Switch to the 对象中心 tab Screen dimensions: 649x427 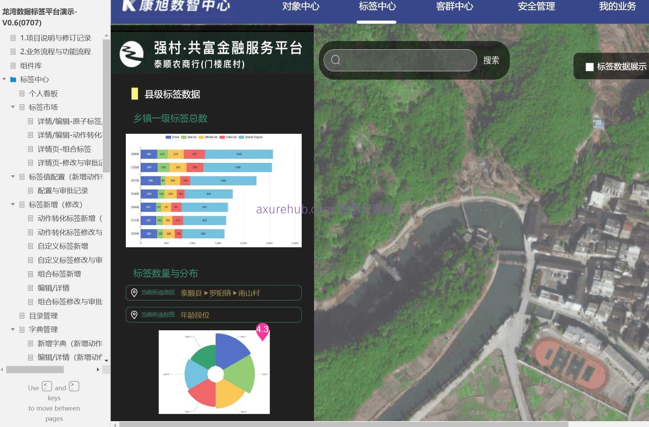click(x=301, y=7)
